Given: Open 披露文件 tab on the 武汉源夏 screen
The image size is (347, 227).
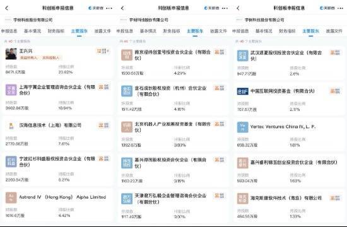Looking at the screenshot, I should tap(334, 31).
